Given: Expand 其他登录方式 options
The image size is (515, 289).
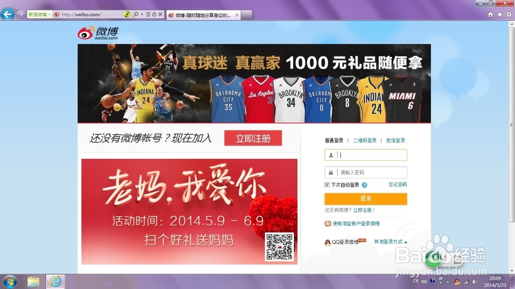Looking at the screenshot, I should 390,242.
